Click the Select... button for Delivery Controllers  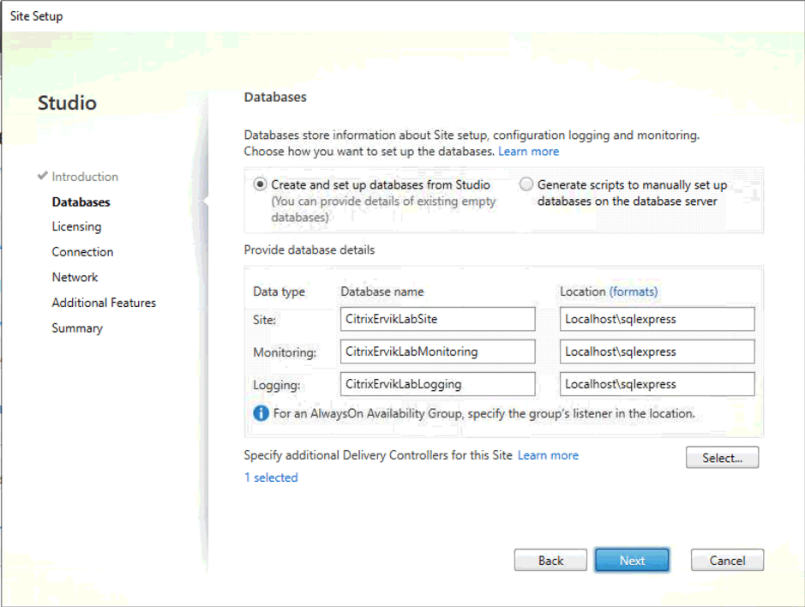tap(722, 458)
